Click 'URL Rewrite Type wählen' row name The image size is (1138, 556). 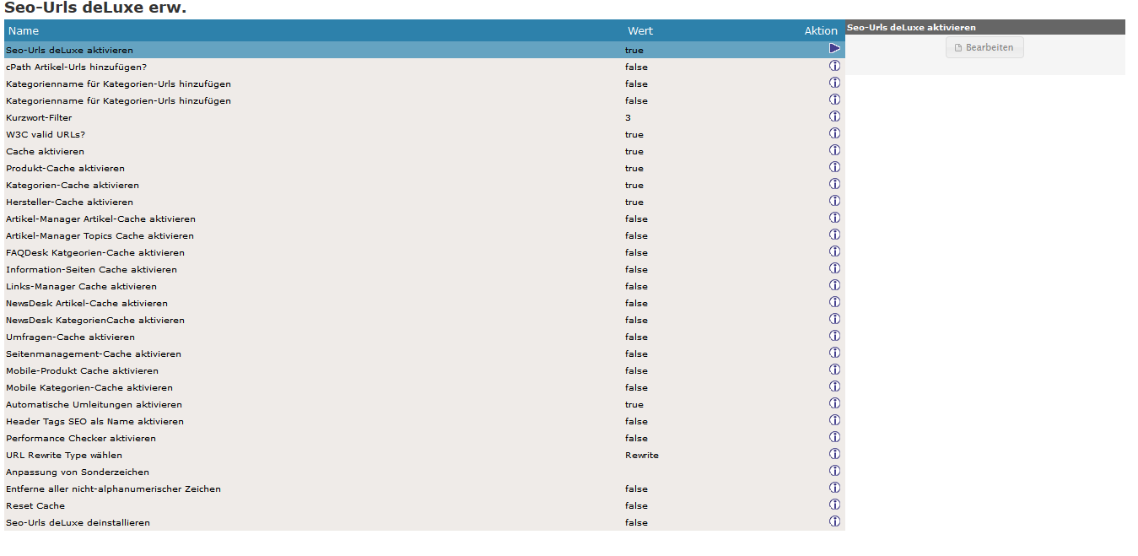64,456
